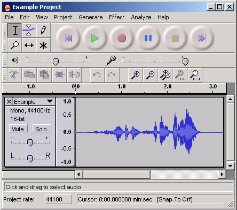Click the Snap-To Off status text
This screenshot has height=210, width=237.
175,199
